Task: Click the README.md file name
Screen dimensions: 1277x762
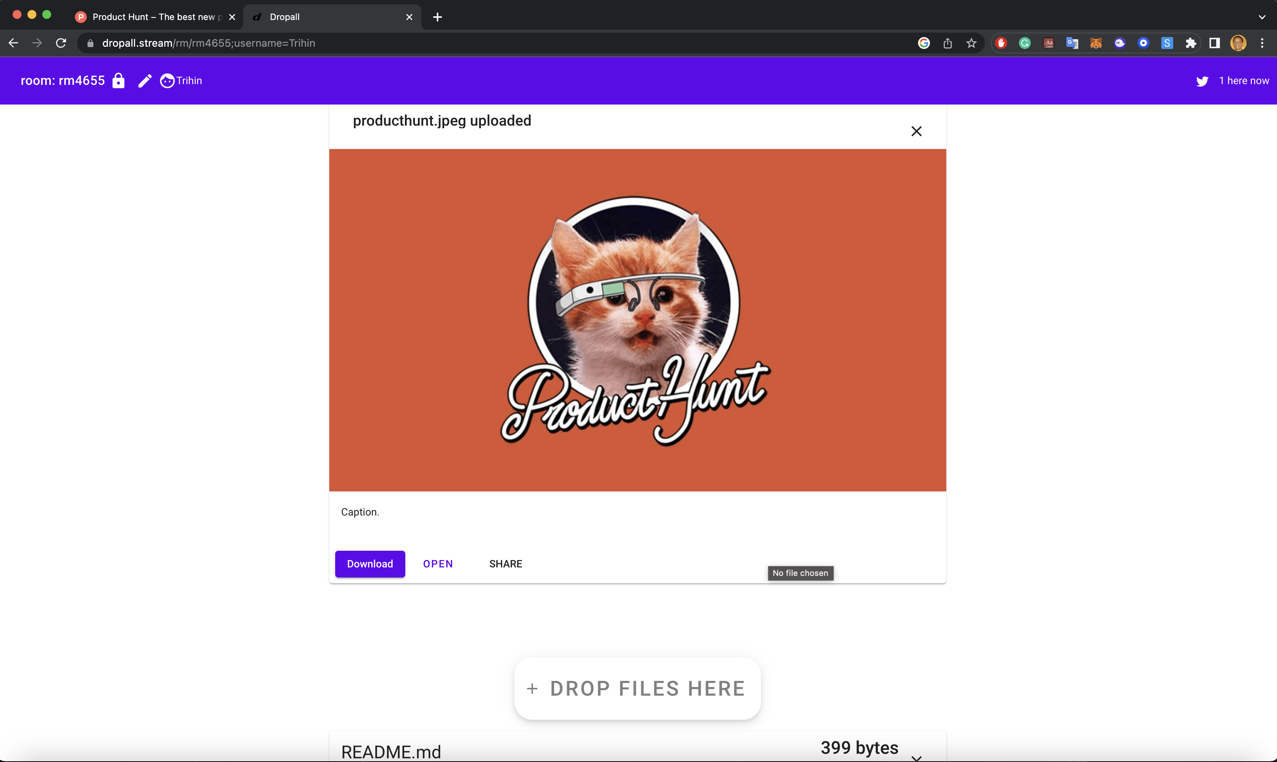Action: 391,752
